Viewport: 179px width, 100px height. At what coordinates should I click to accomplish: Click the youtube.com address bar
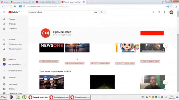(x=91, y=6)
